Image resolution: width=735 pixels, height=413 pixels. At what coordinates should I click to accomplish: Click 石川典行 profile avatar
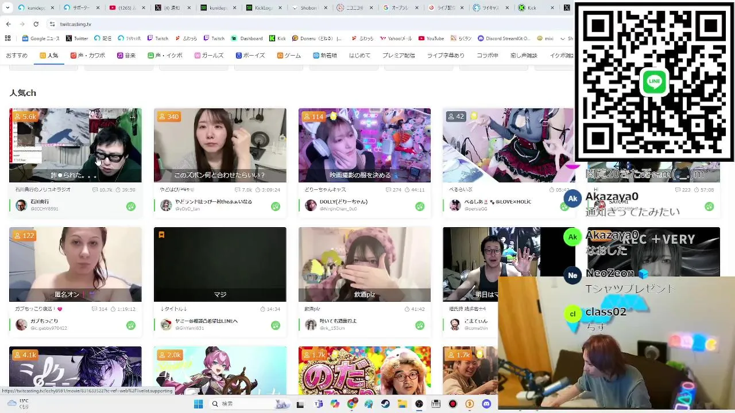coord(21,205)
